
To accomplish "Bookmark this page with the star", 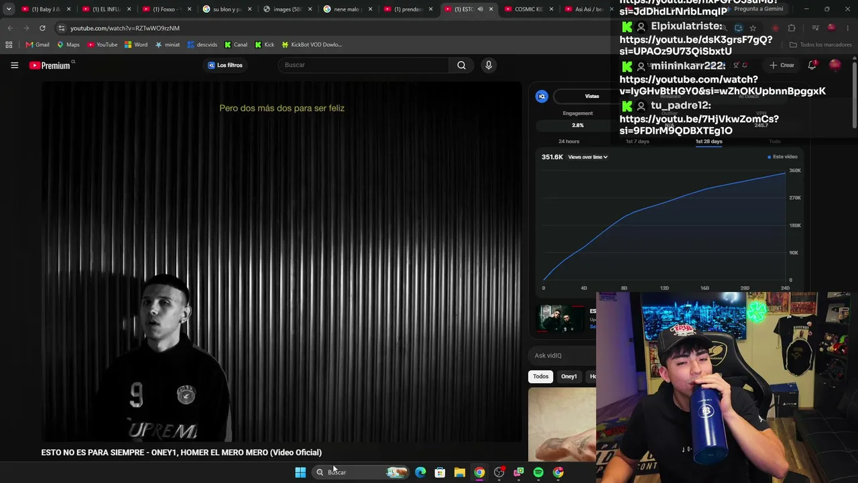I will click(753, 28).
